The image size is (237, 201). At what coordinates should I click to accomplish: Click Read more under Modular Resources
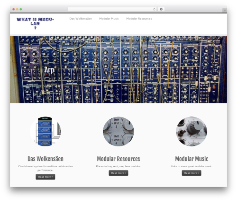pyautogui.click(x=118, y=173)
